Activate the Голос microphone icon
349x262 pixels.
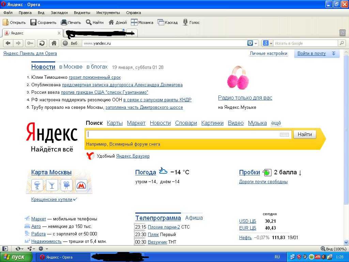coord(185,22)
